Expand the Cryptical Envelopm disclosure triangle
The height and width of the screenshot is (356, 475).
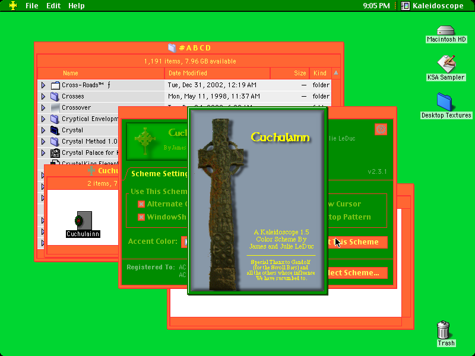(x=43, y=119)
